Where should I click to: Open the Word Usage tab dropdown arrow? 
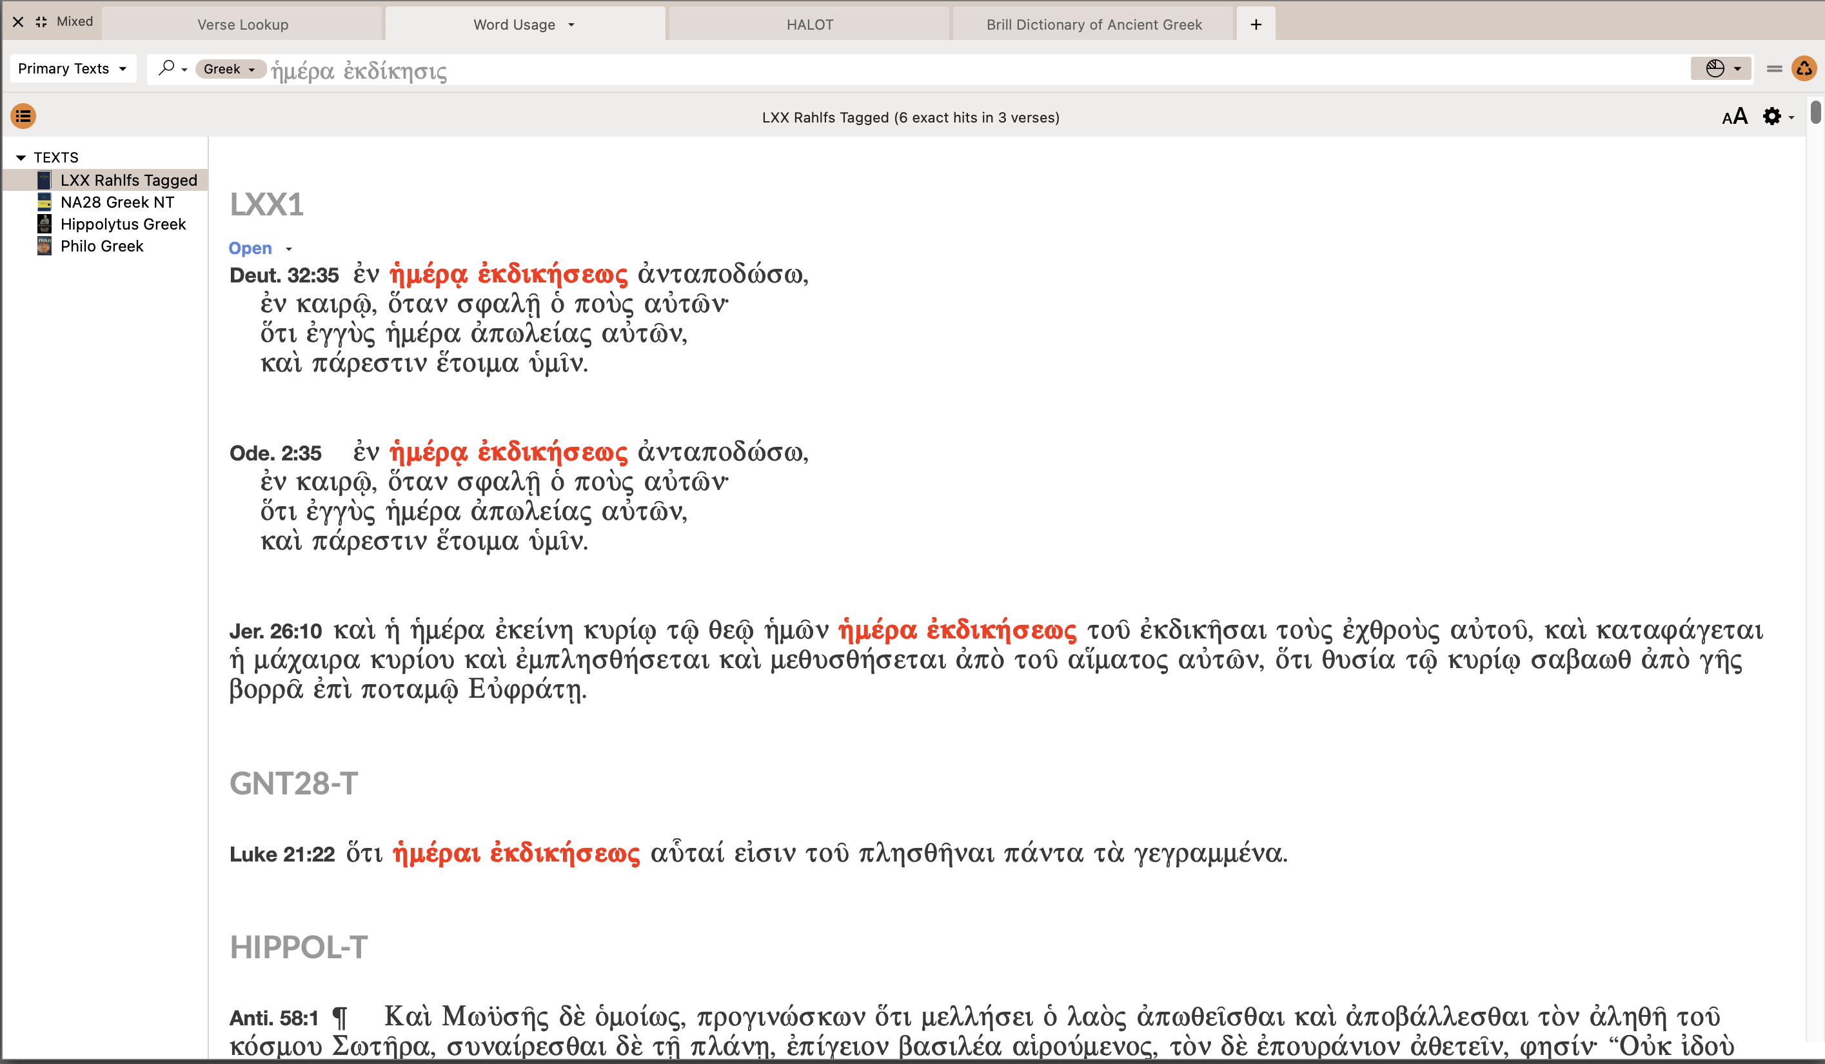(571, 25)
